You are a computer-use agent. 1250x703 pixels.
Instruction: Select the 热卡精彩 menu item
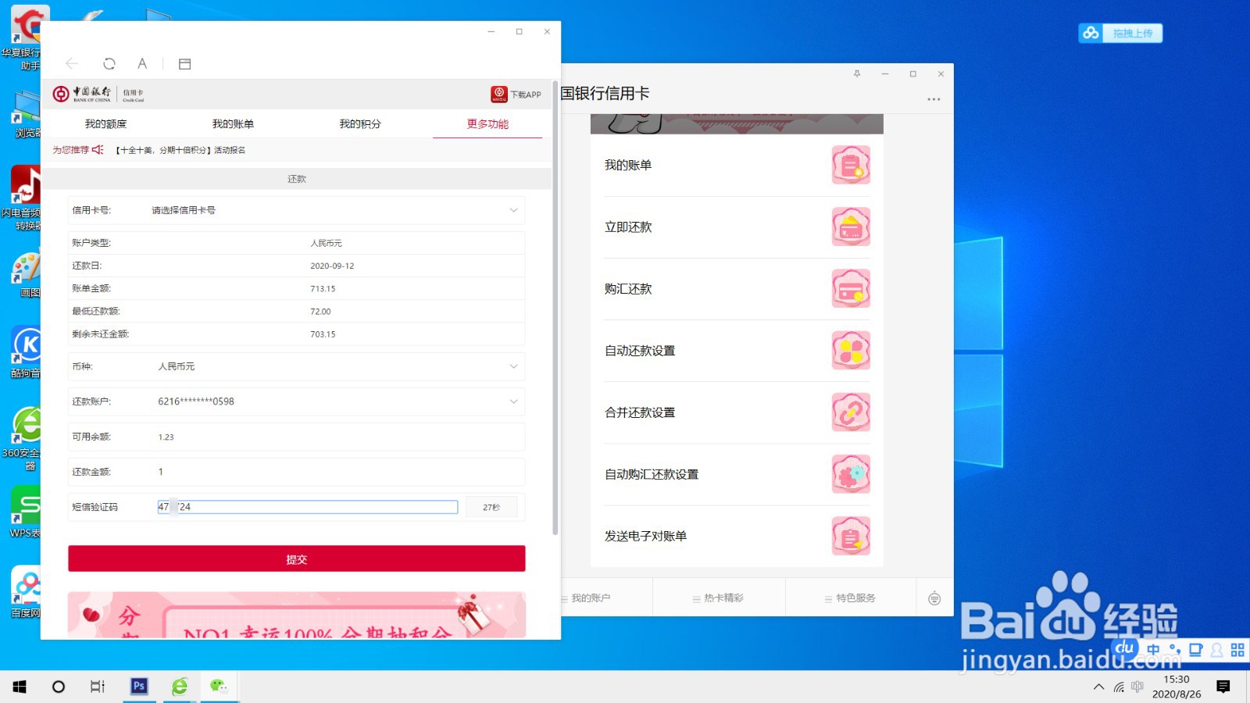click(718, 597)
